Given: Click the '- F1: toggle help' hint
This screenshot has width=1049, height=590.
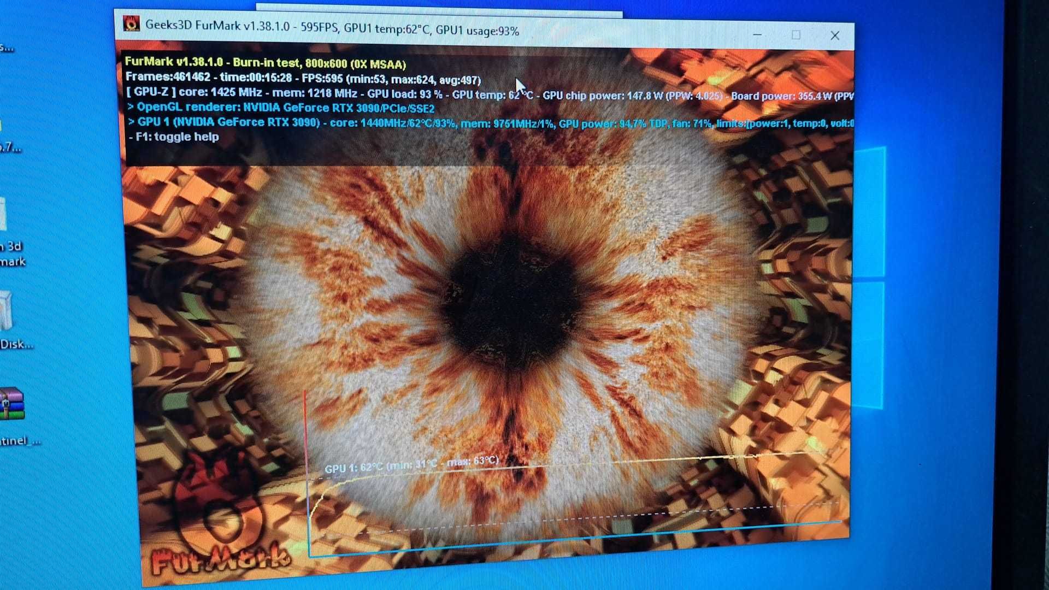Looking at the screenshot, I should tap(174, 137).
